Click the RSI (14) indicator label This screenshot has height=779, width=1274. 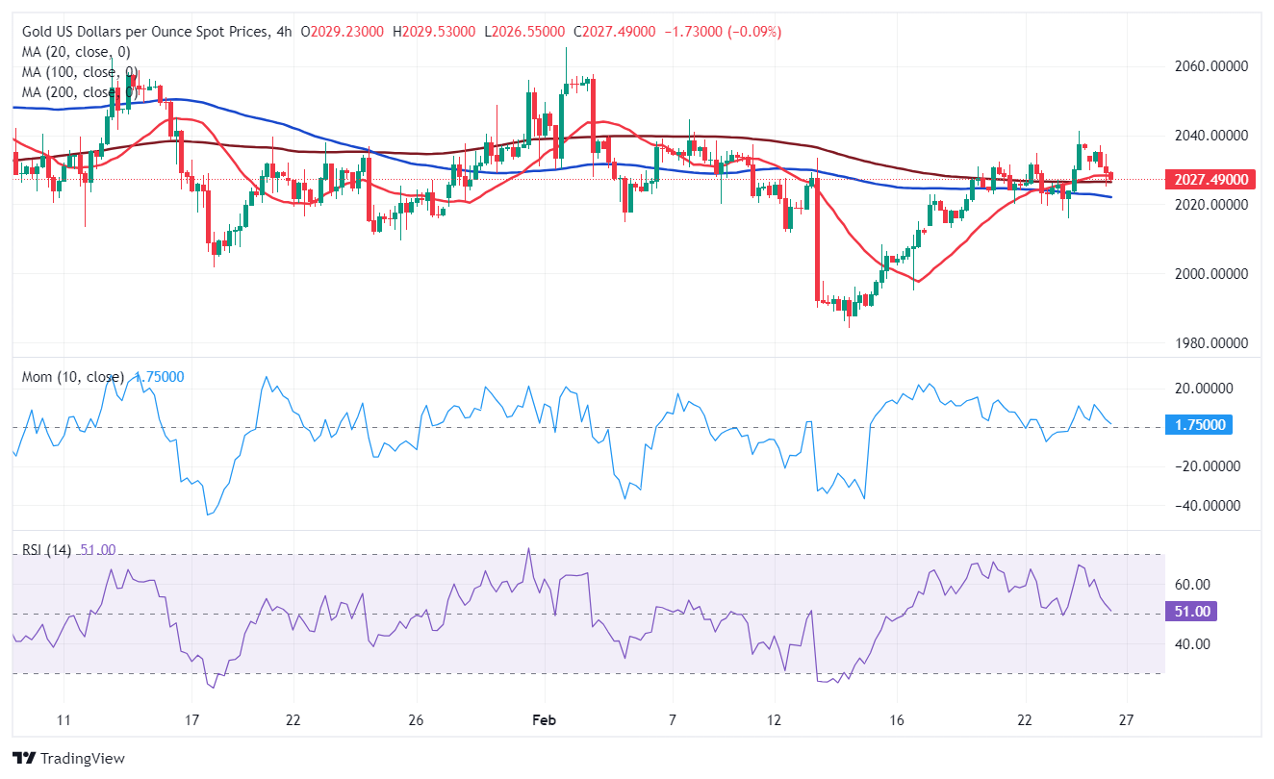click(x=46, y=550)
